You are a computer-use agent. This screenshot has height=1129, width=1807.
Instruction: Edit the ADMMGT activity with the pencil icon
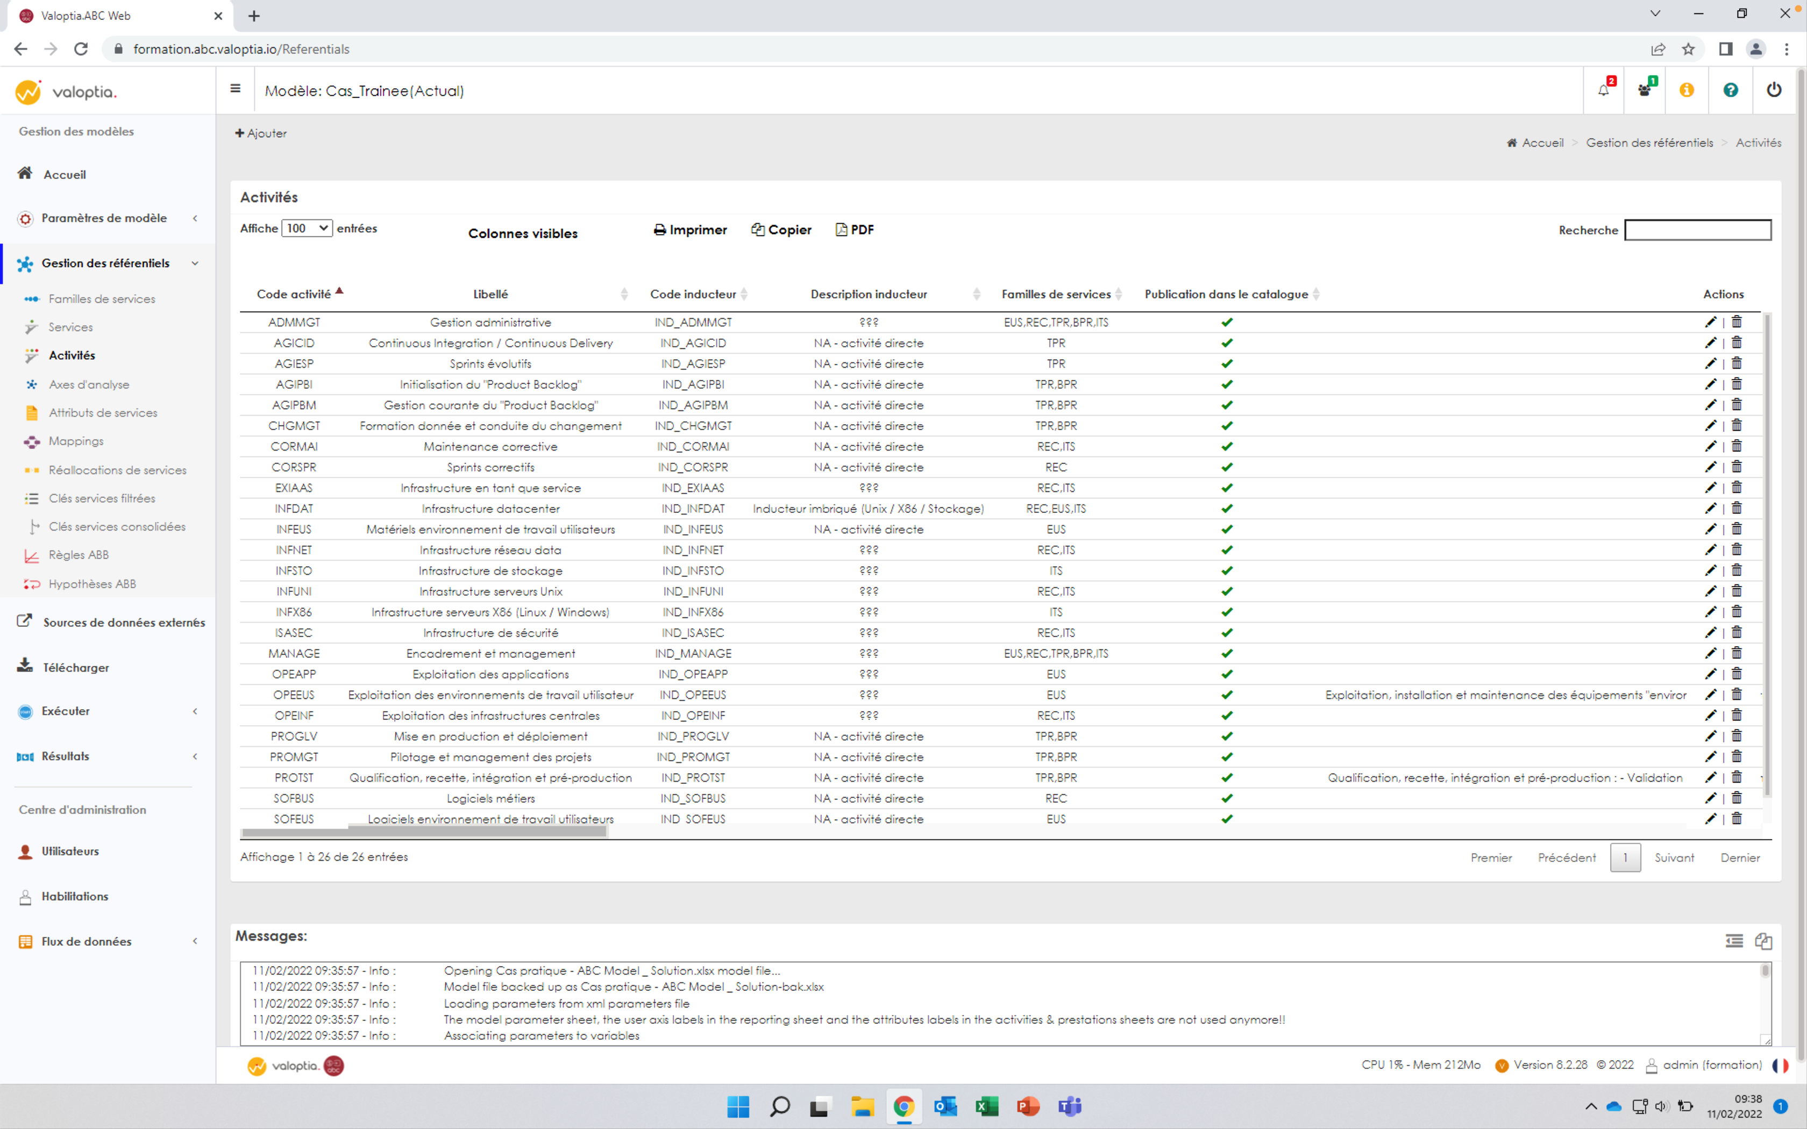[x=1711, y=321]
